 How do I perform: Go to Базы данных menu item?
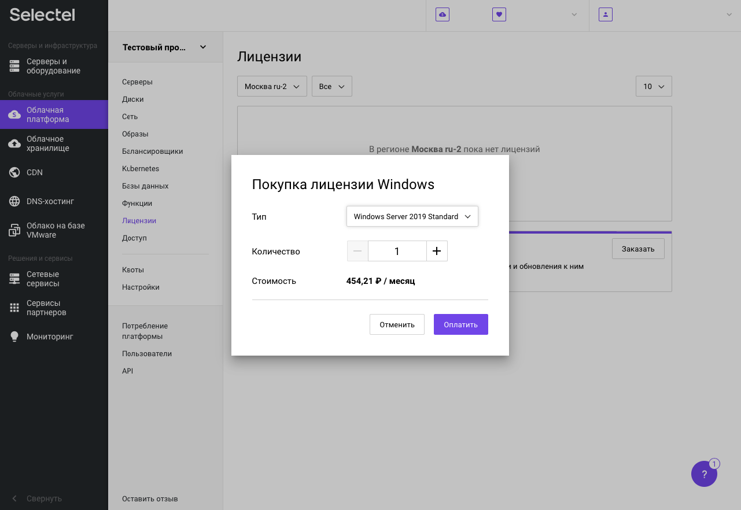(146, 186)
